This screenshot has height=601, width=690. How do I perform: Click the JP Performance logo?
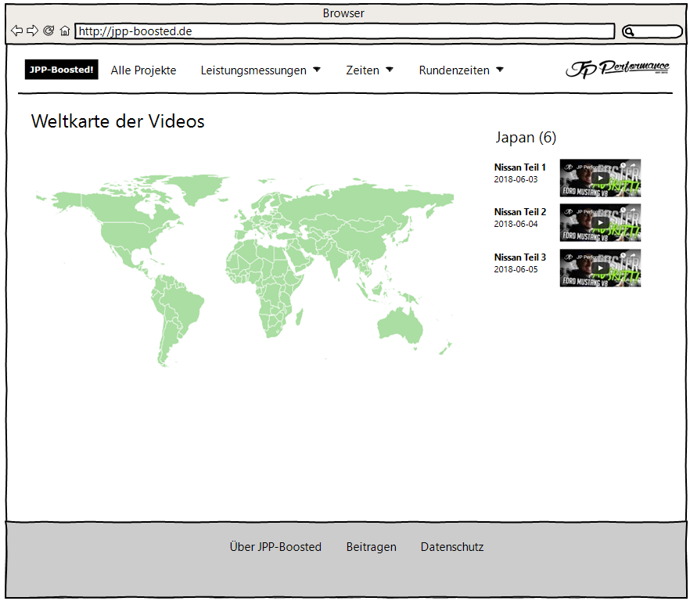point(619,69)
